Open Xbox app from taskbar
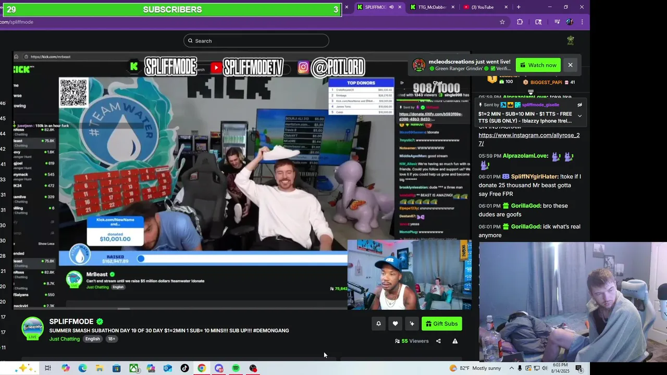Screen dimensions: 667x375 134,368
